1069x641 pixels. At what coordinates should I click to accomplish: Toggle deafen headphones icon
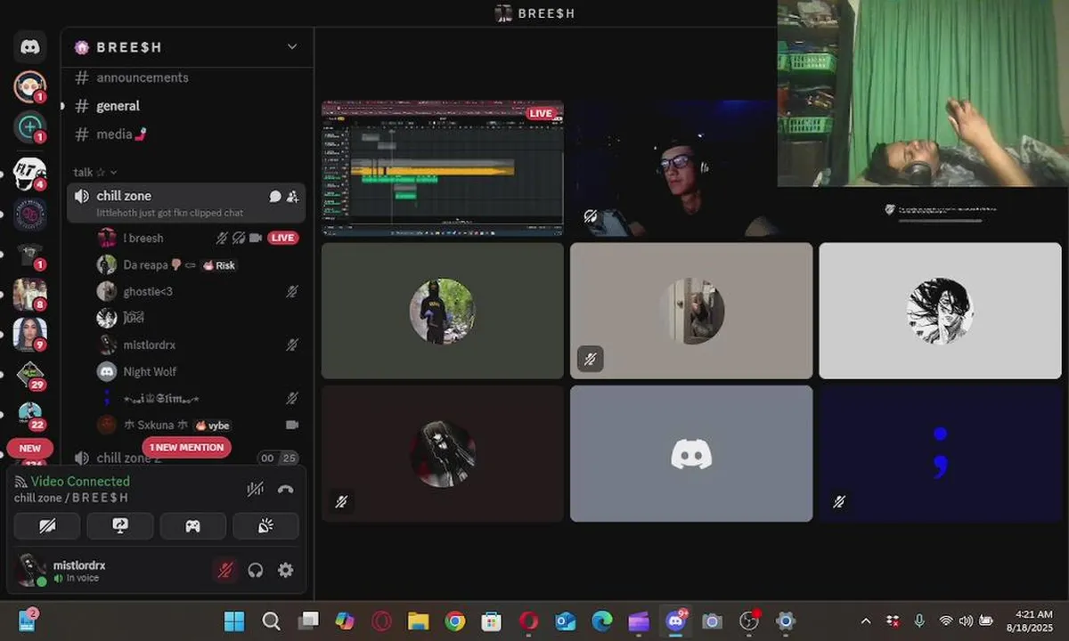256,570
